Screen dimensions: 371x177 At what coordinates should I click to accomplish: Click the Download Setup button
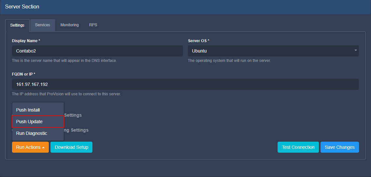[71, 147]
